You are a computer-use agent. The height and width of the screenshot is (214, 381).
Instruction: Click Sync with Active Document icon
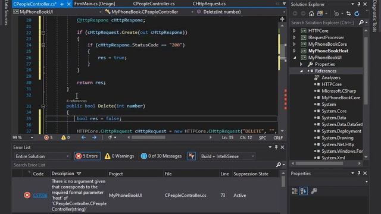coord(348,14)
